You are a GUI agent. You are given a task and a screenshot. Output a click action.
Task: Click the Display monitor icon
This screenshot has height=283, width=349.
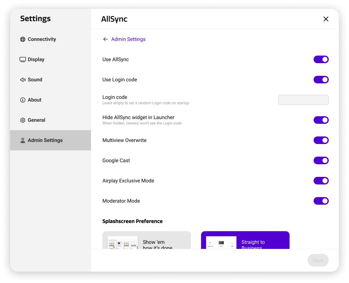[x=22, y=59]
